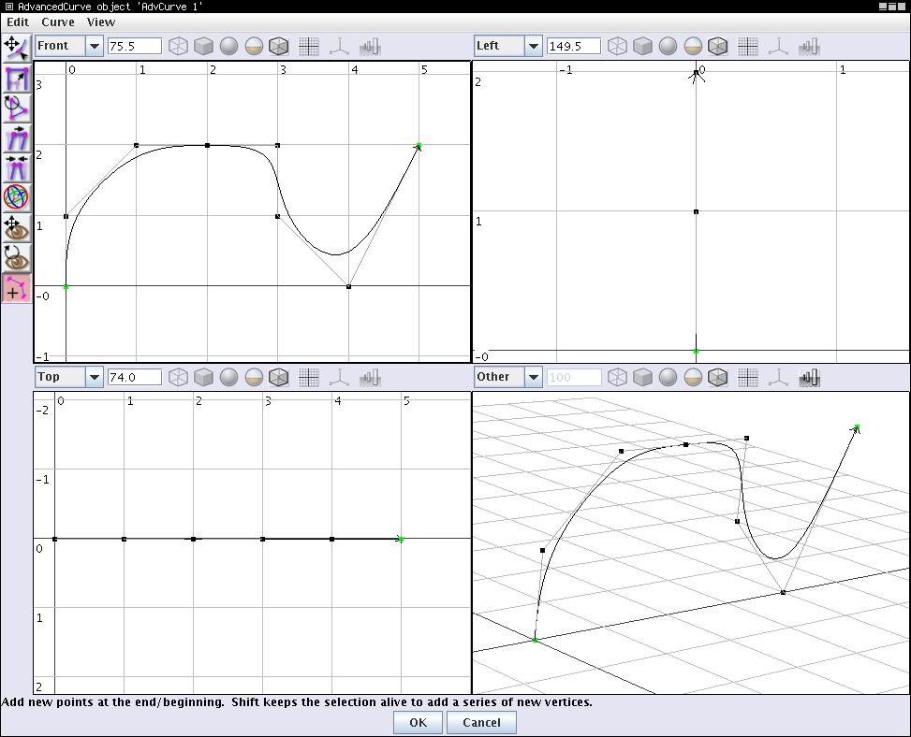This screenshot has width=911, height=737.
Task: Set Top view to flat shaded cube display
Action: tap(203, 378)
